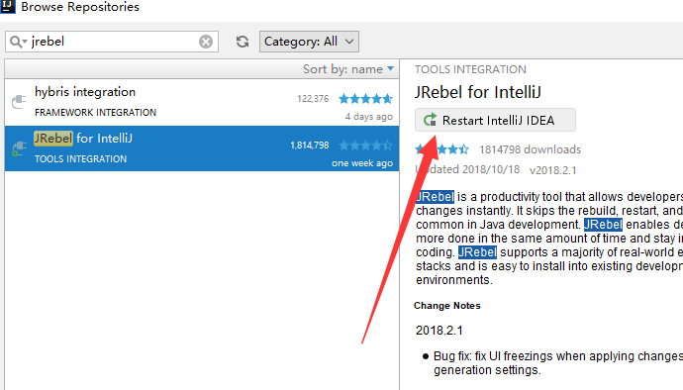Click the Updated 2018/10/18 text

click(467, 169)
